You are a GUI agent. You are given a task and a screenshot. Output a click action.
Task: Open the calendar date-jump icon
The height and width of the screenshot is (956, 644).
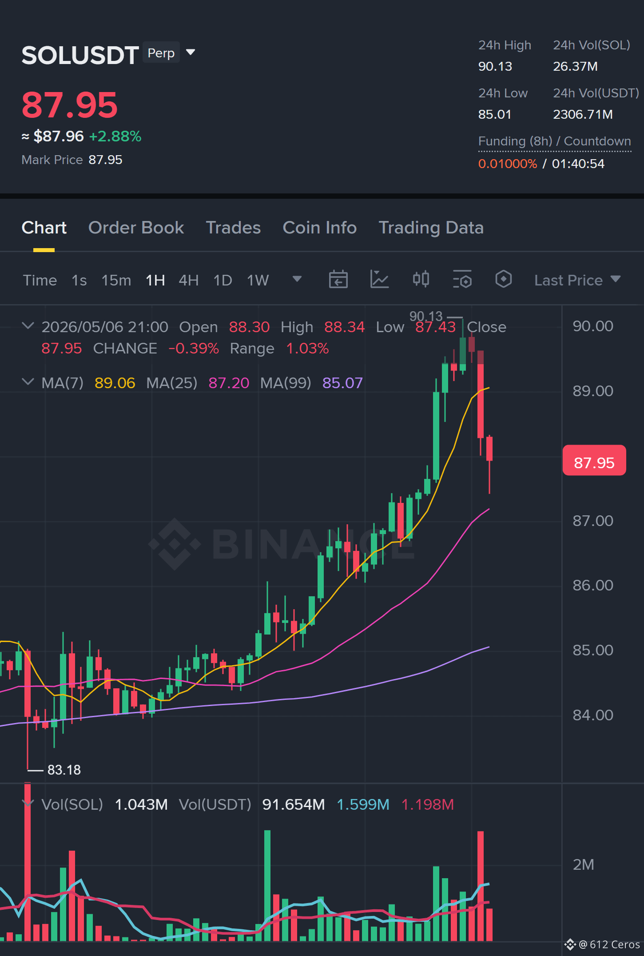[338, 280]
